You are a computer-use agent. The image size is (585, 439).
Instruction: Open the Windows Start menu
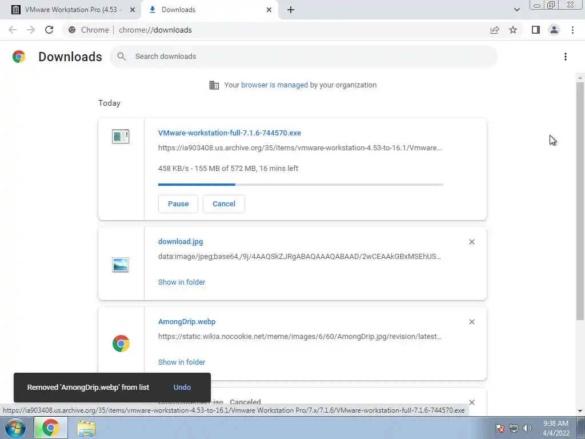coord(15,428)
